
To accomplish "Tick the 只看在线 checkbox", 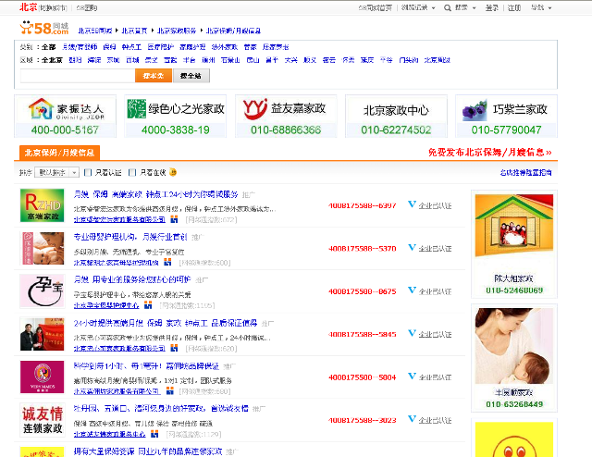I will [132, 173].
